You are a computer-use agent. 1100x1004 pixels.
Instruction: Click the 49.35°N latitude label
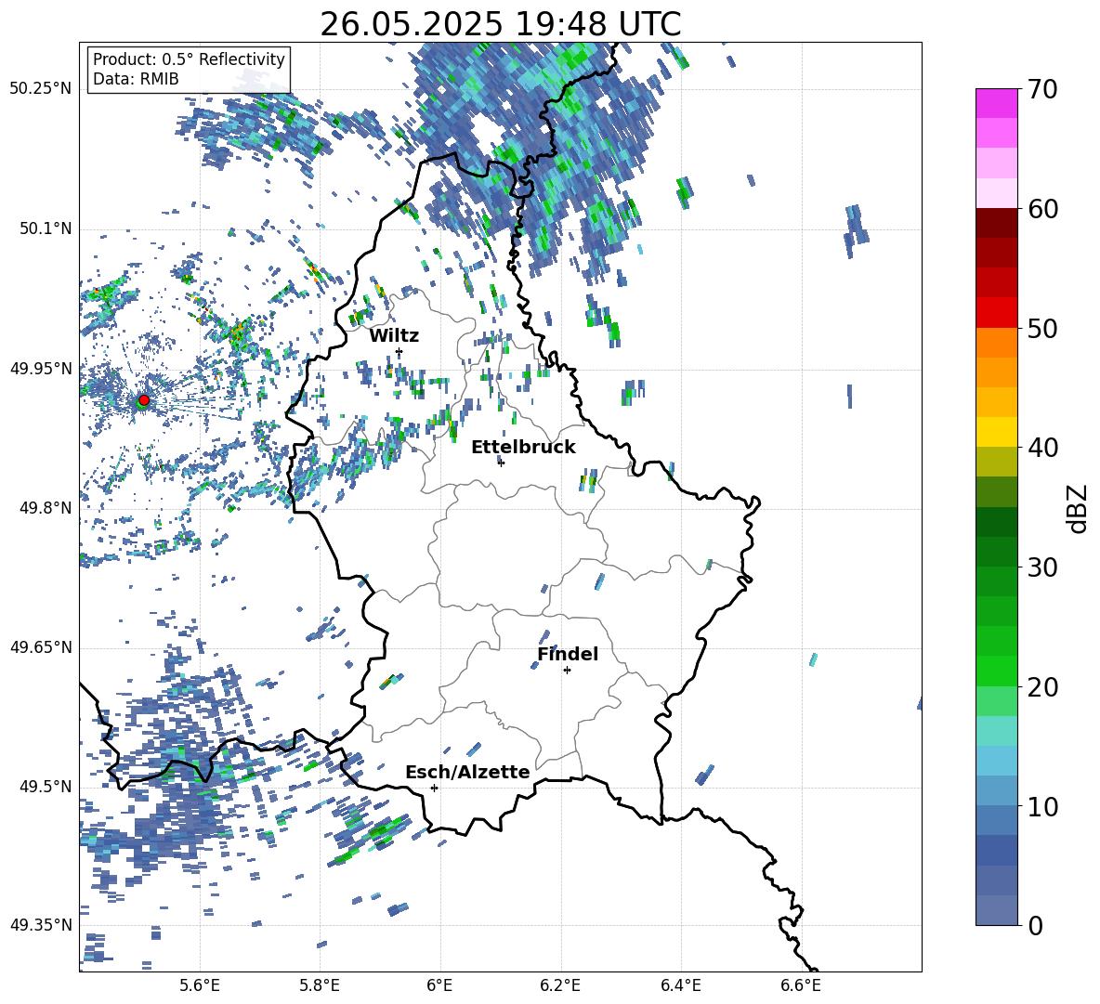coord(41,925)
